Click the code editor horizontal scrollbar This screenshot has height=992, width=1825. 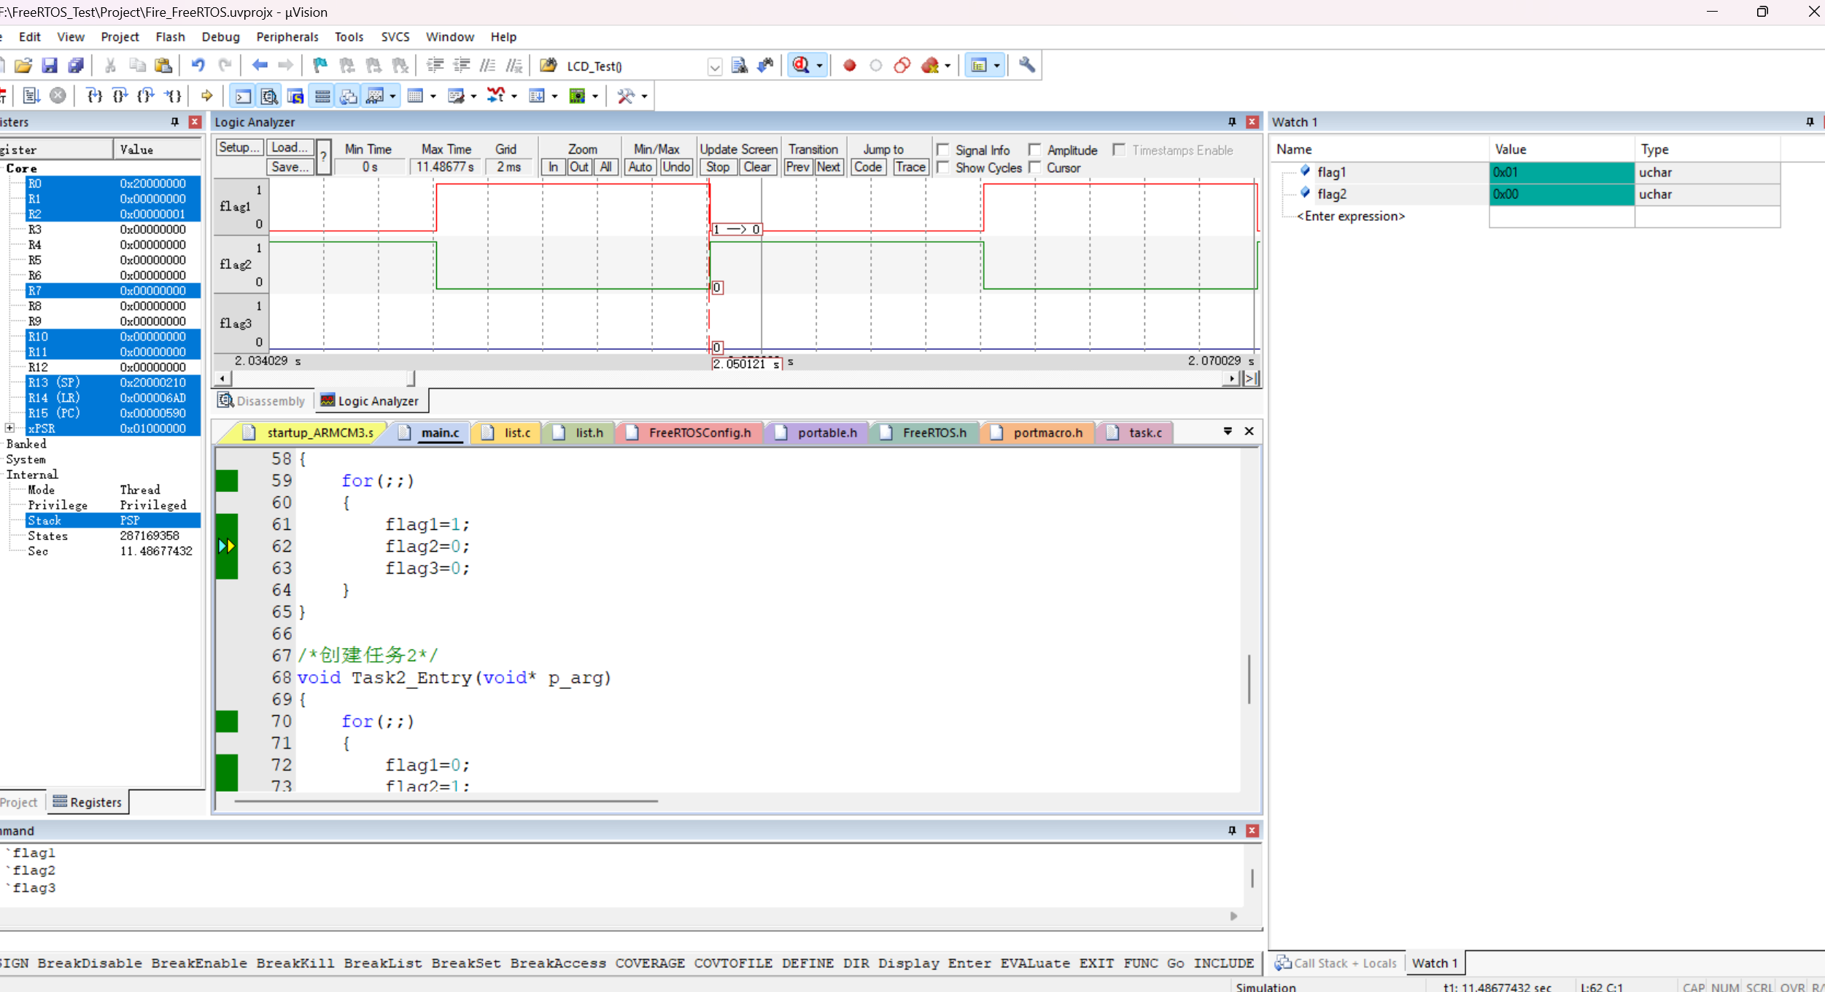click(x=446, y=801)
